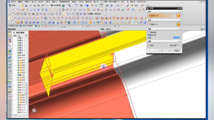214x120 pixels.
Task: Click the Save floppy disk icon
Action: pos(26,5)
